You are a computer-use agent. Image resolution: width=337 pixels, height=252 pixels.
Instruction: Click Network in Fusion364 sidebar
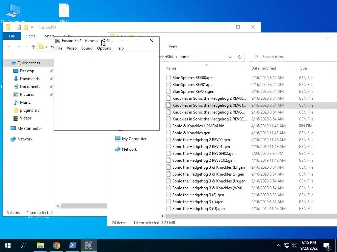click(x=25, y=139)
